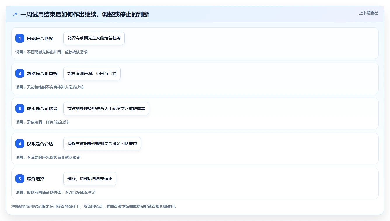Screen dimensions: 390x221
Task: Click the '能否完成预先定义的经营任务' chip
Action: 94,38
